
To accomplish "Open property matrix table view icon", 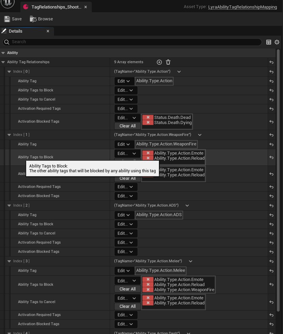I will 269,42.
